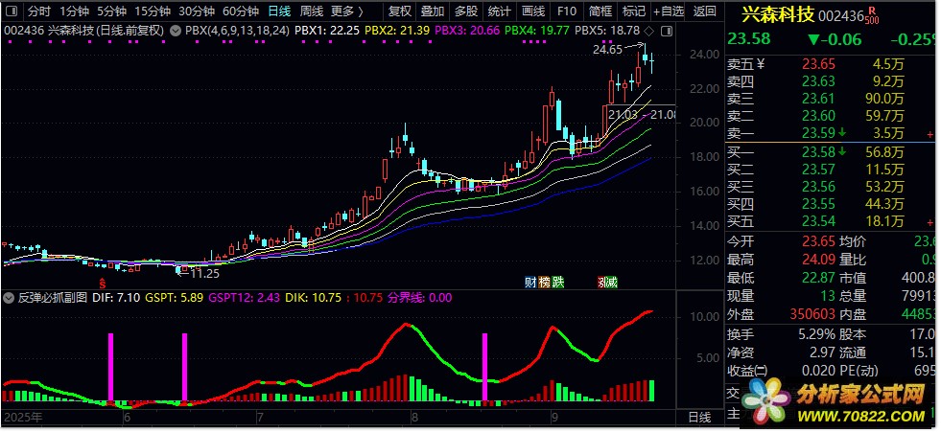The image size is (941, 432).
Task: Click the 买一 price 23.58
Action: pos(818,152)
